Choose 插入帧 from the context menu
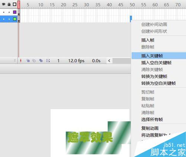Screen dimensions: 186x157 pyautogui.click(x=148, y=40)
